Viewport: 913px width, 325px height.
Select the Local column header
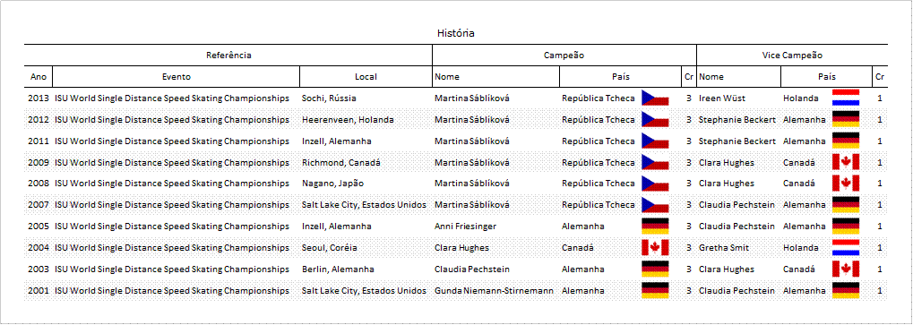[x=366, y=77]
